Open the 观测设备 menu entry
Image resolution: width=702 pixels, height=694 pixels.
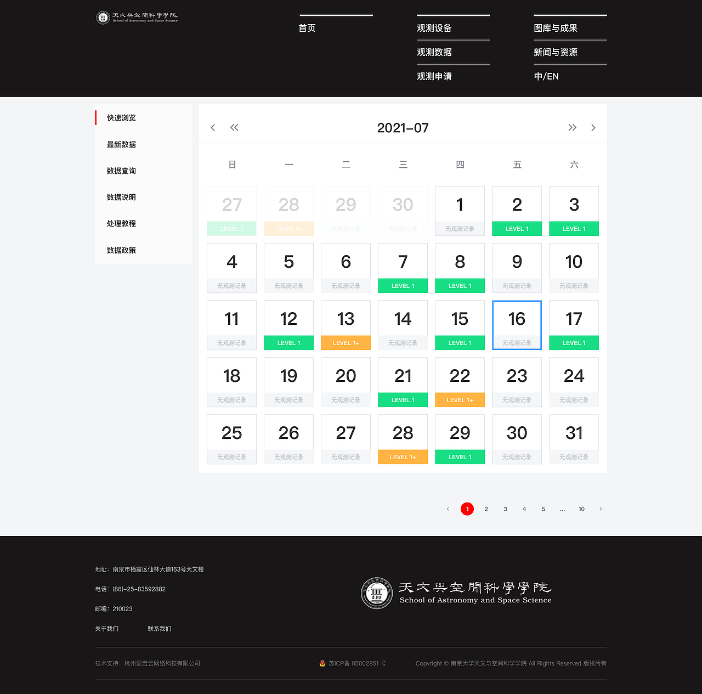pyautogui.click(x=434, y=28)
